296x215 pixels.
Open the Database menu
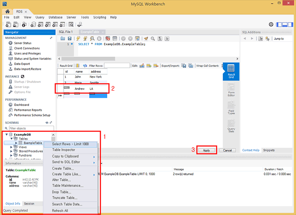pyautogui.click(x=55, y=17)
